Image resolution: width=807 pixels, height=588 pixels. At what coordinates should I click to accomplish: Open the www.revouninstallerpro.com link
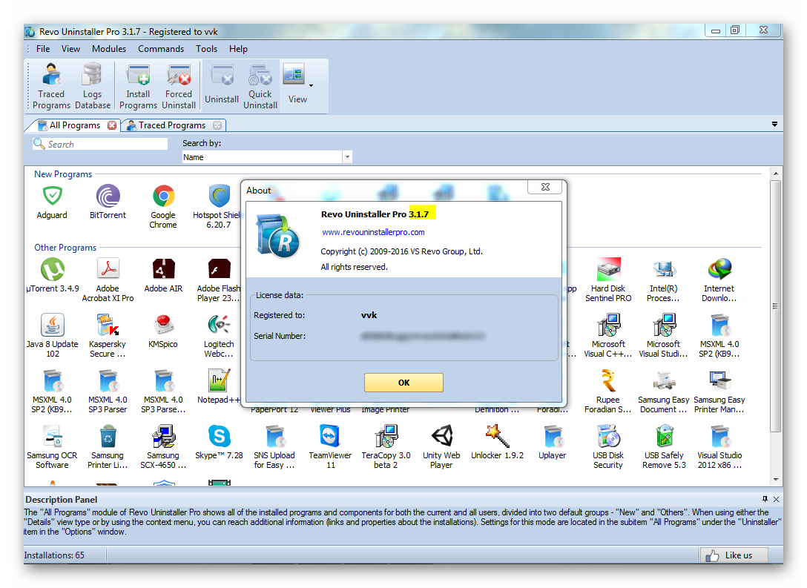[x=373, y=232]
